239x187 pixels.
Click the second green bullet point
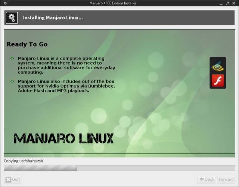12,81
